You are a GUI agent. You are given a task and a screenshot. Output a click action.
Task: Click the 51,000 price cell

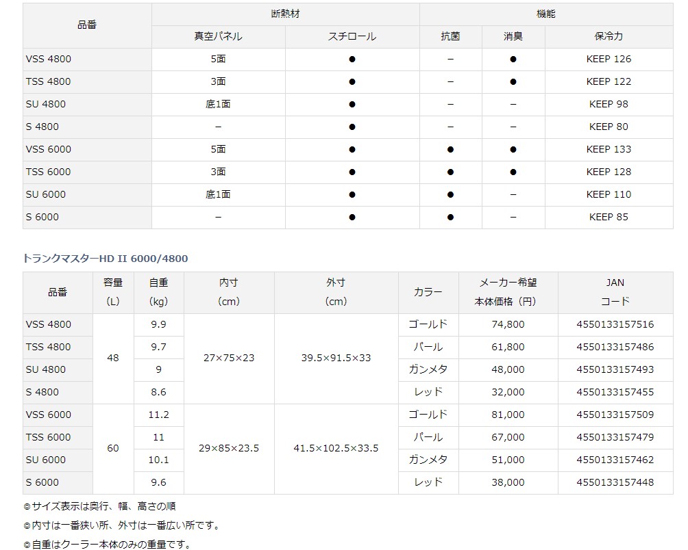(x=508, y=460)
